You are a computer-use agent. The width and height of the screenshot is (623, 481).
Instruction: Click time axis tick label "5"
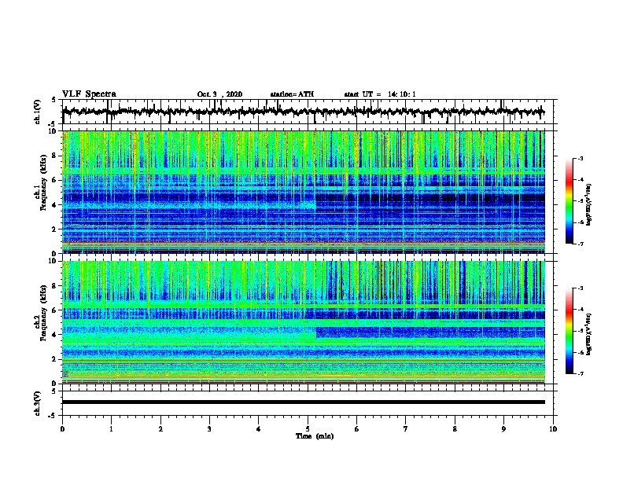[308, 428]
